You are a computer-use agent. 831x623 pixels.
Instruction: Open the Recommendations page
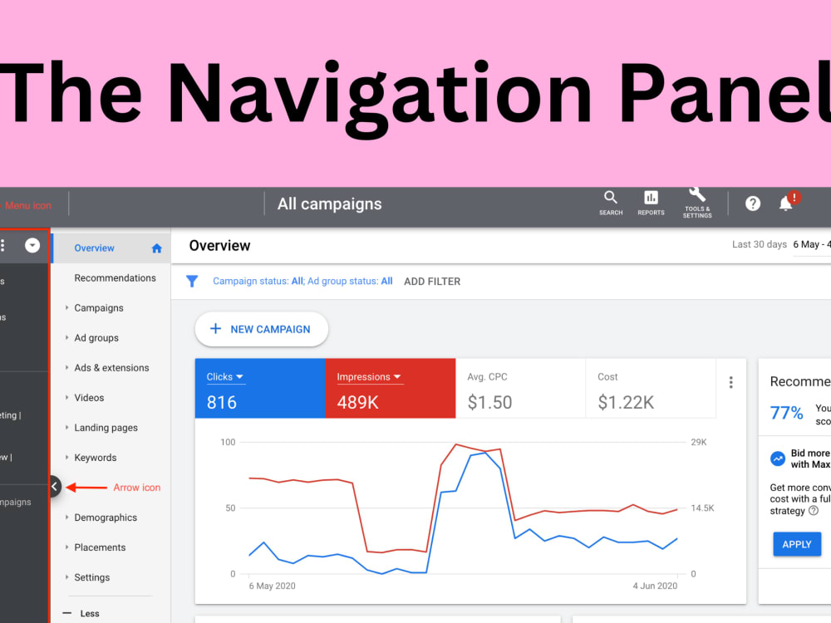coord(115,278)
